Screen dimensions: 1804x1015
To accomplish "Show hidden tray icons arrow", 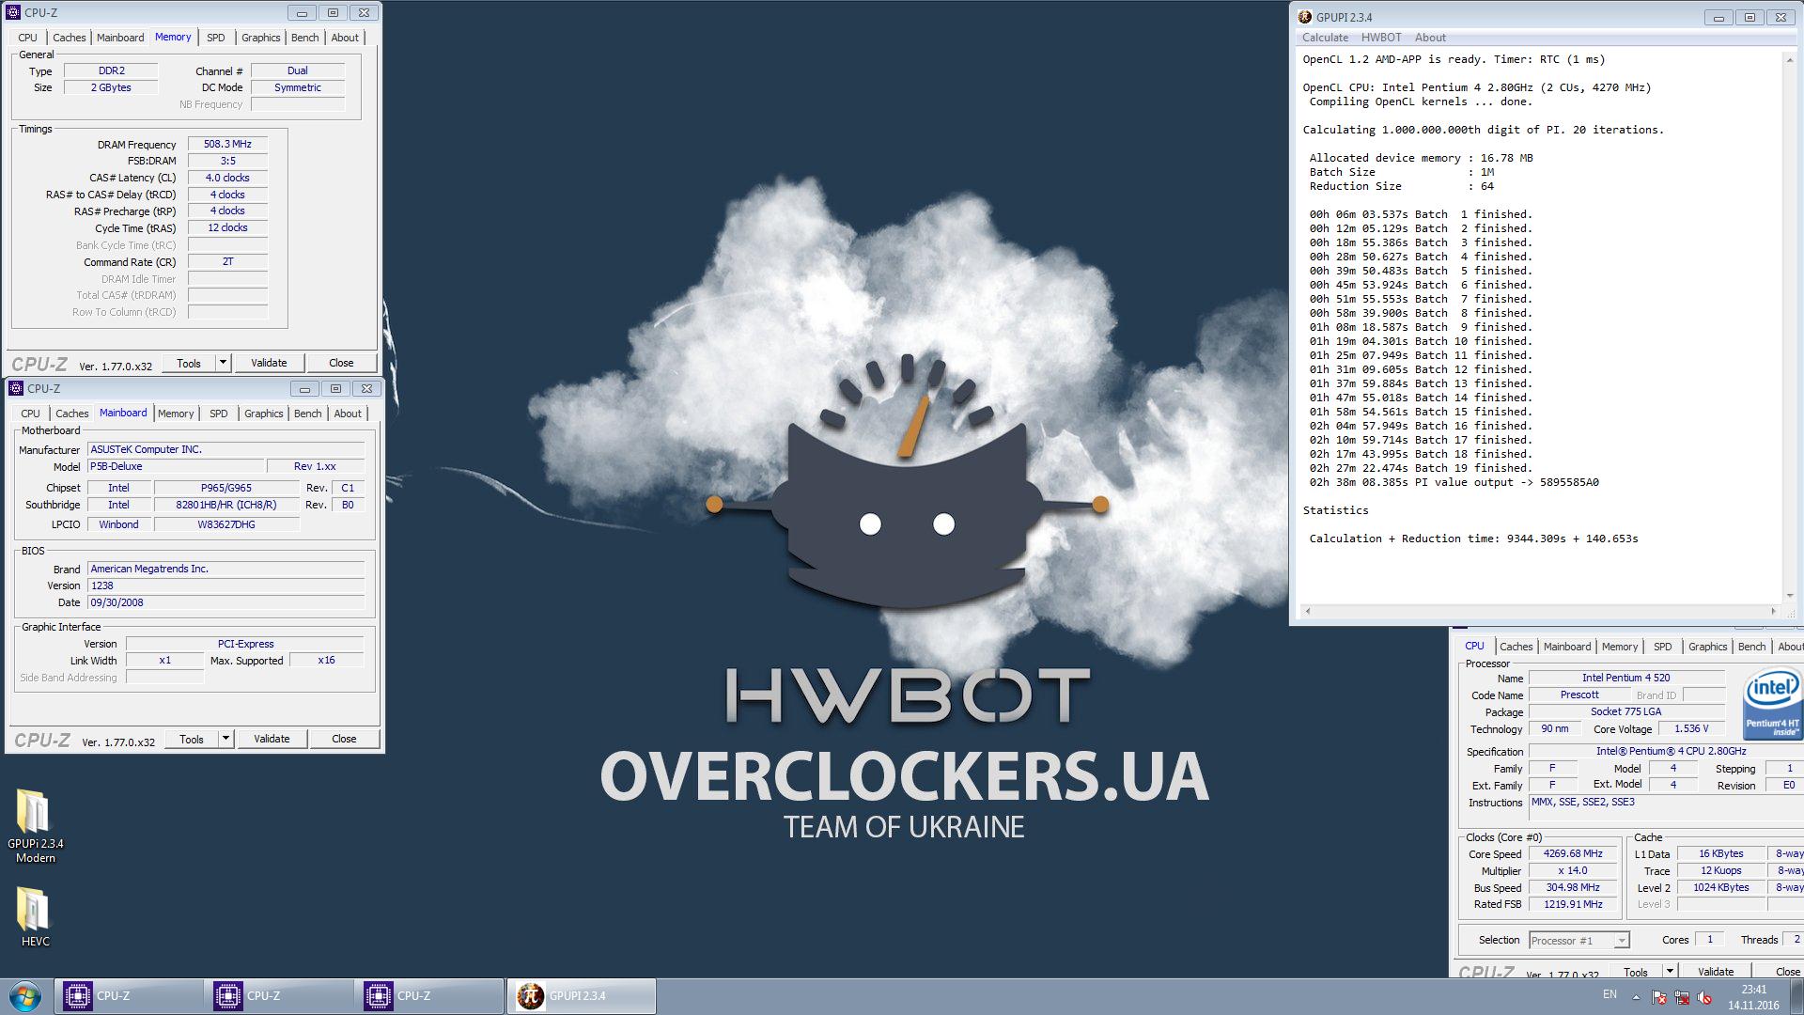I will click(x=1636, y=997).
